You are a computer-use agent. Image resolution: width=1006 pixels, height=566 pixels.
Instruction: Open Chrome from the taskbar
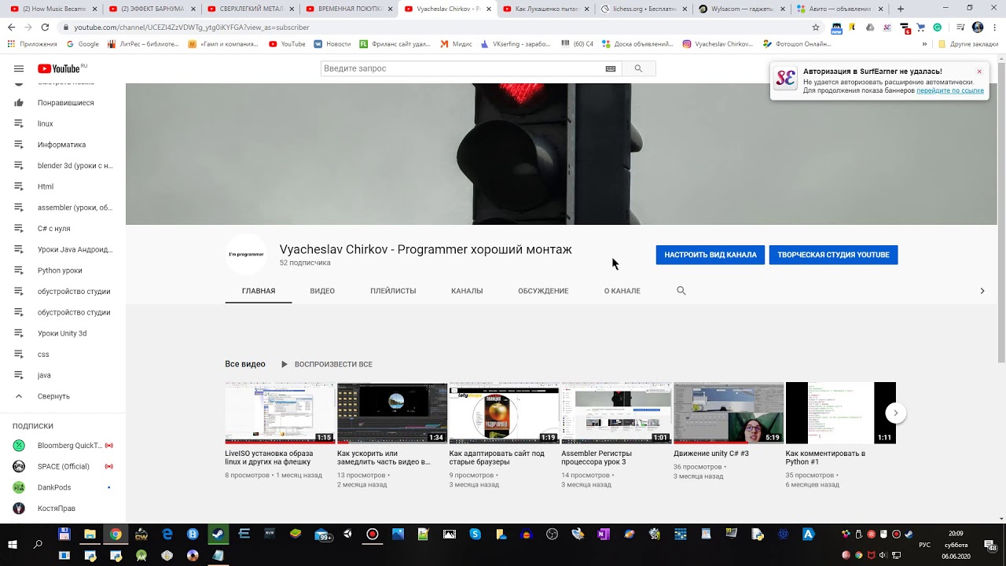point(116,535)
